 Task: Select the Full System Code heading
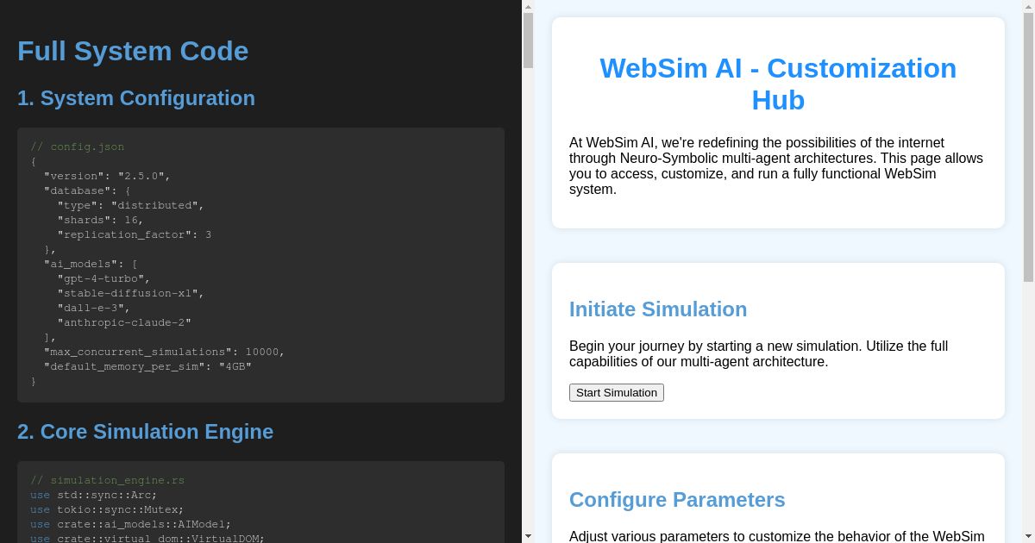(x=133, y=51)
